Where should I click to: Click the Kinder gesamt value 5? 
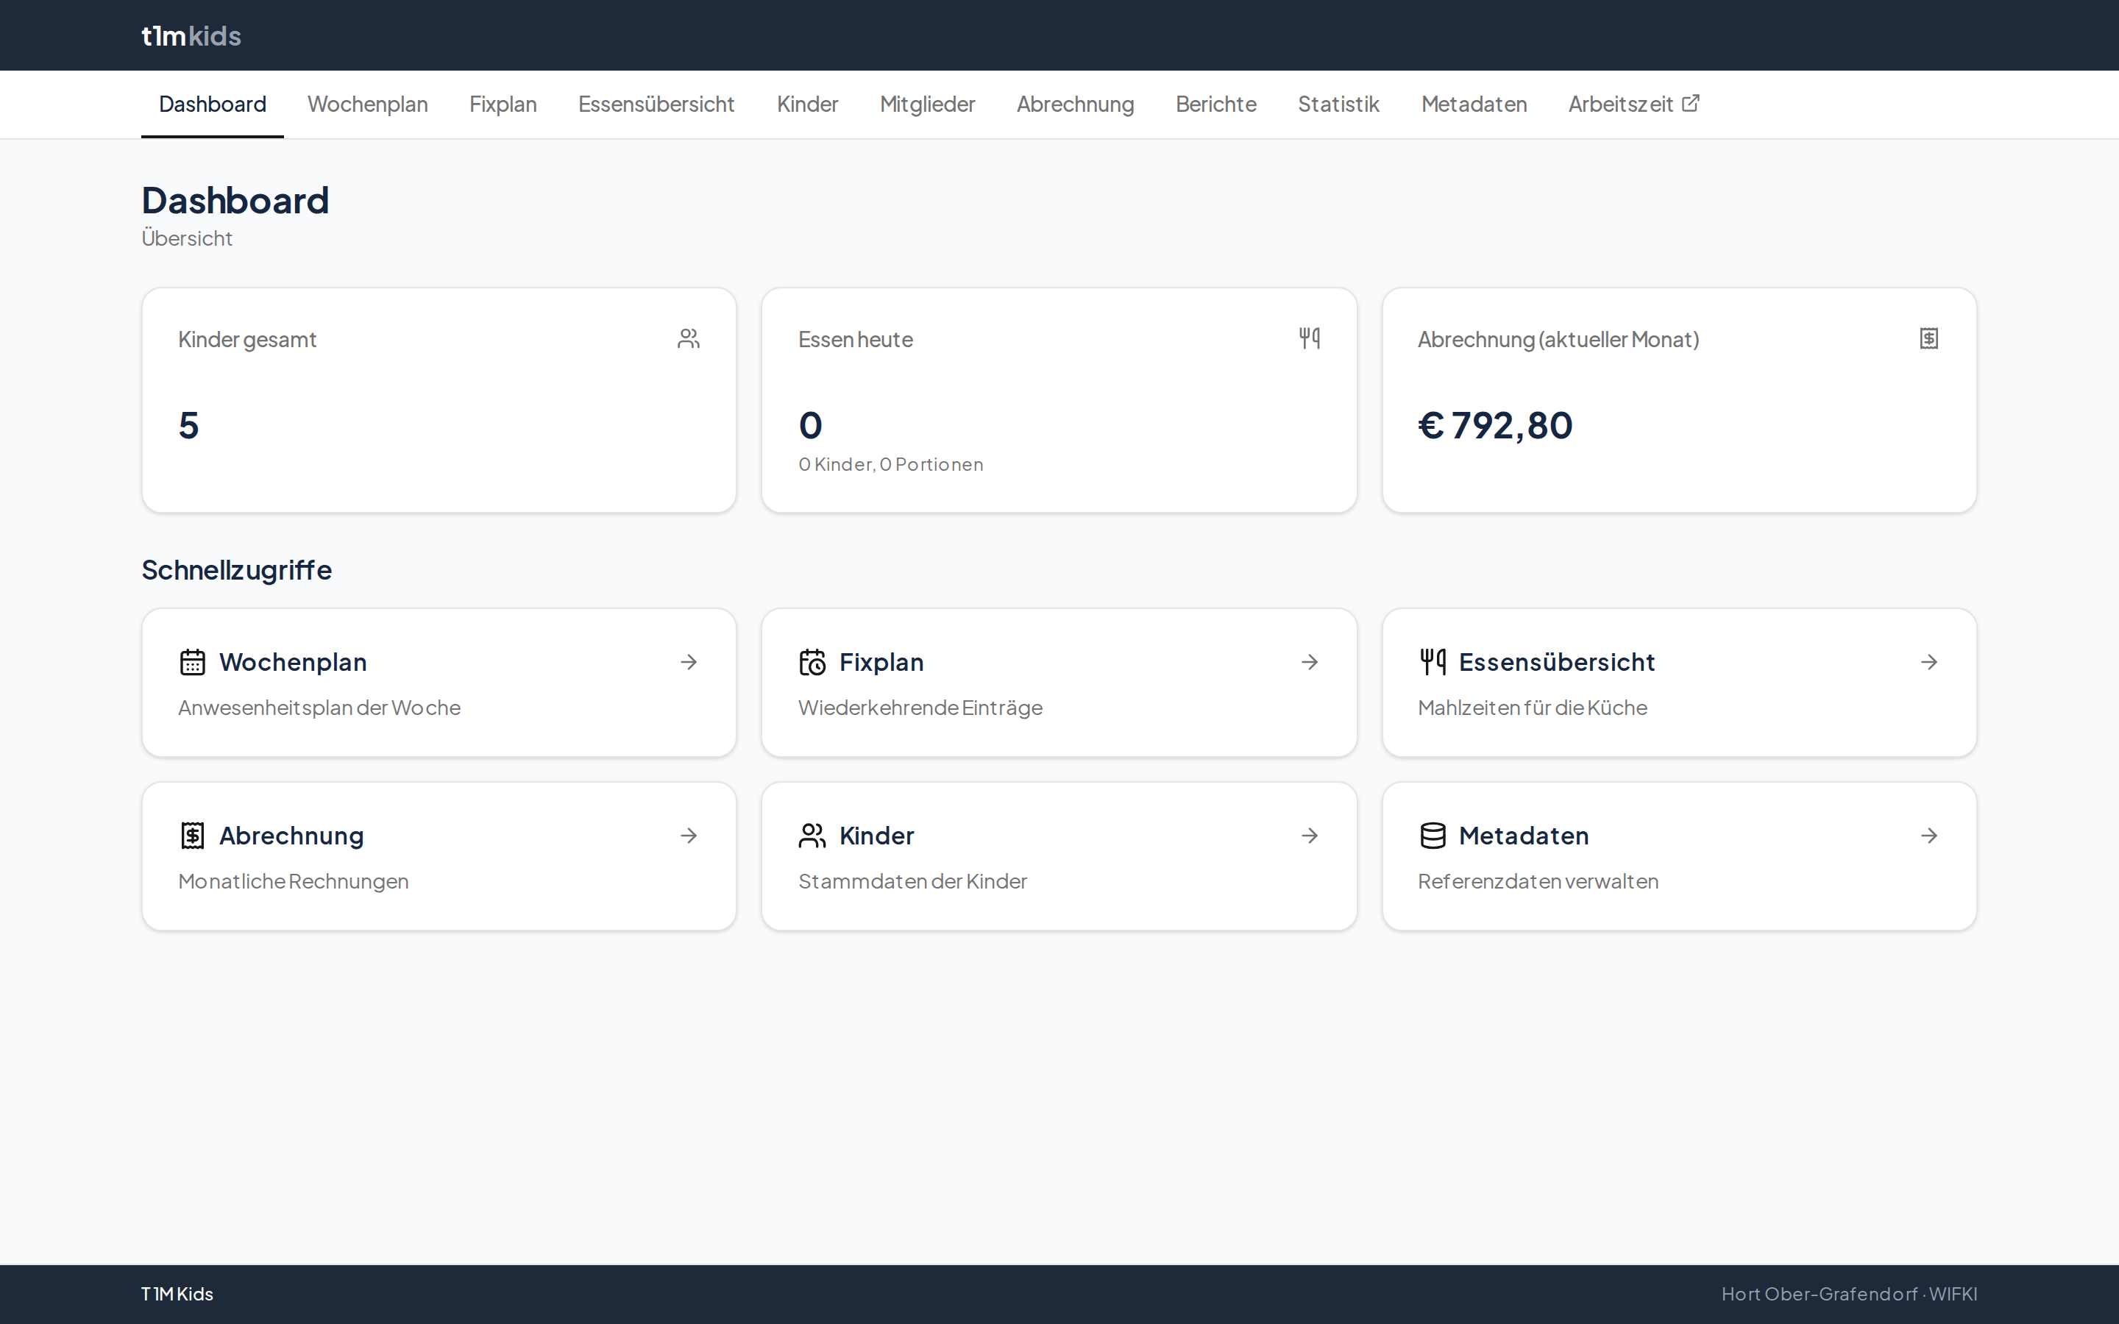click(x=188, y=426)
